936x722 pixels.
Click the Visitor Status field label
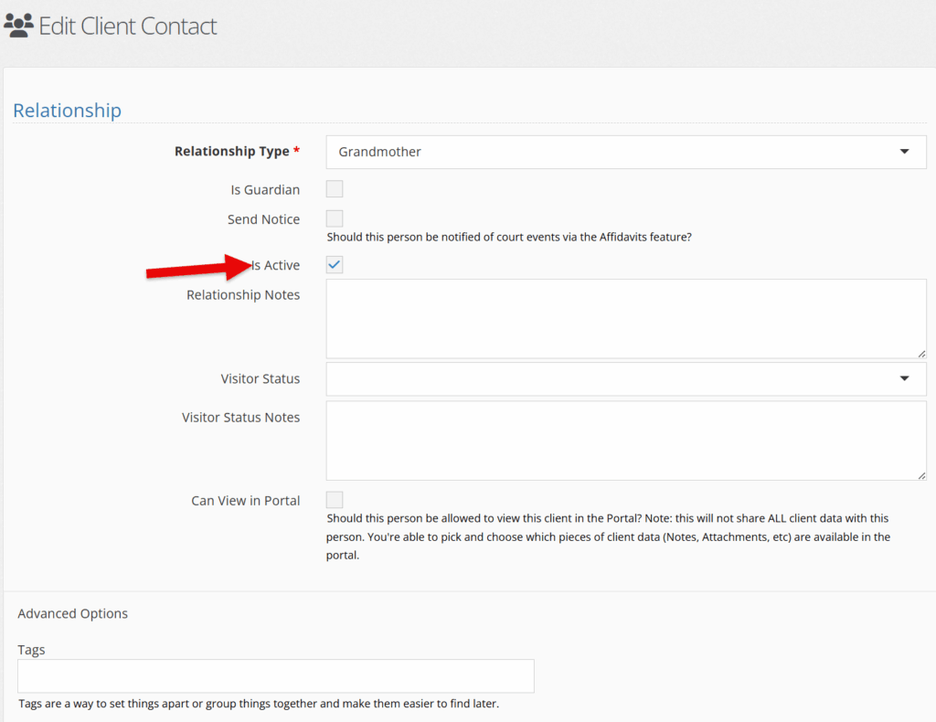tap(260, 378)
